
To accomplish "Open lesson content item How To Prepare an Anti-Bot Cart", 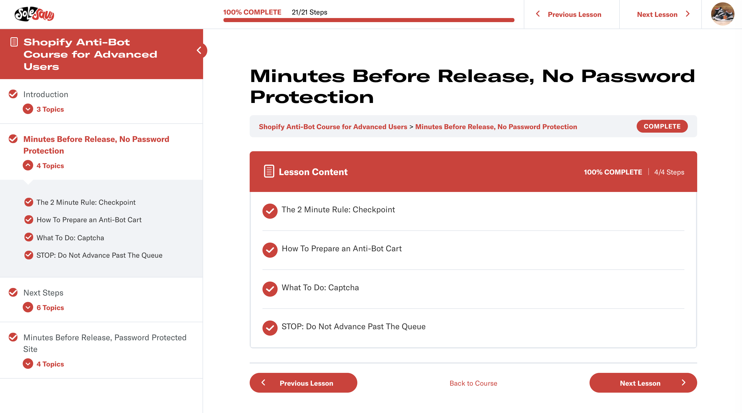I will (x=342, y=249).
